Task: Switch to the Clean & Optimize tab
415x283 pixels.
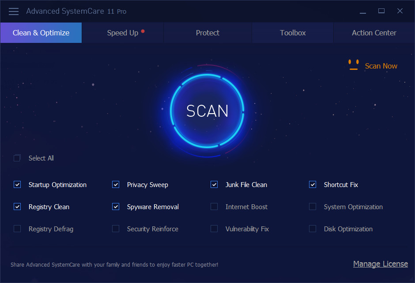Action: click(41, 33)
